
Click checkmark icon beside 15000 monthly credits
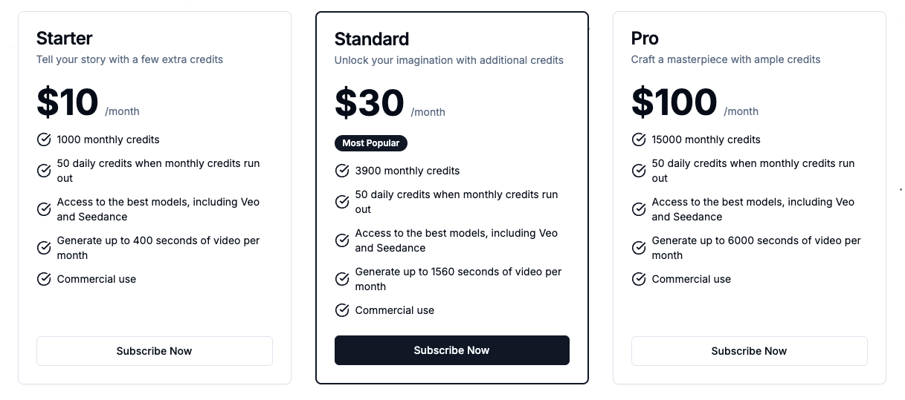pos(639,140)
